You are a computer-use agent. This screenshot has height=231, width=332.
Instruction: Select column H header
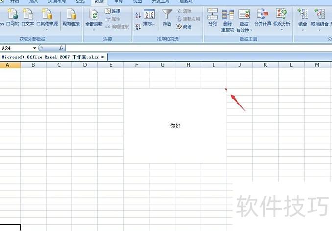[x=188, y=65]
